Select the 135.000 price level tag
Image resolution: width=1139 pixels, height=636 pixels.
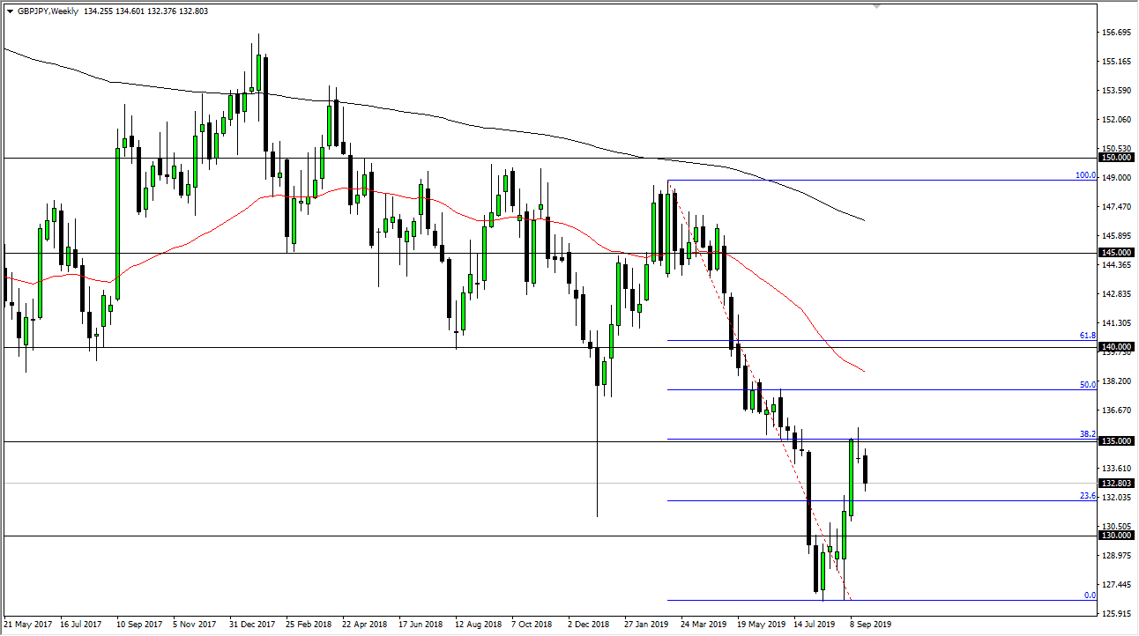(x=1116, y=441)
